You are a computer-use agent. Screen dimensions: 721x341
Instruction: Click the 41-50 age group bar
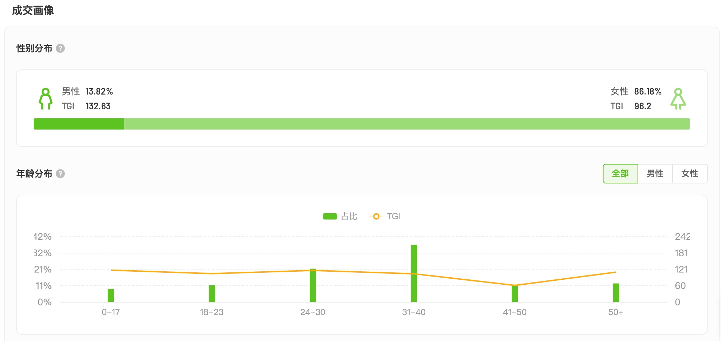[x=515, y=294]
